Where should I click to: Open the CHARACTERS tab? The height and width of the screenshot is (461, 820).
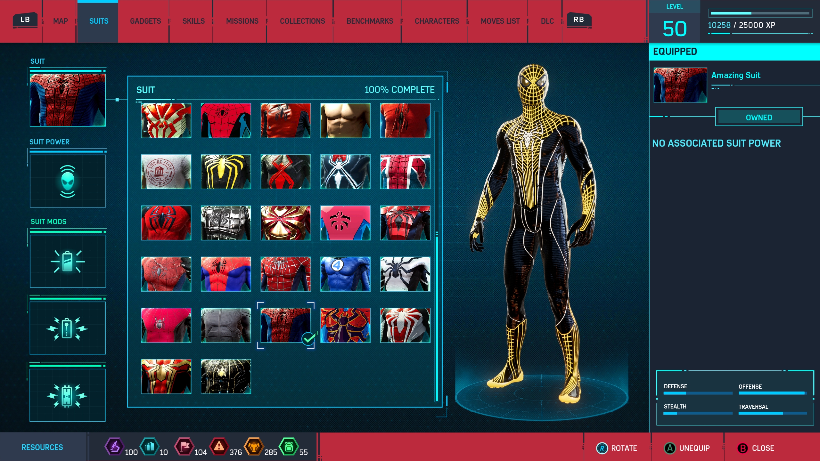pos(437,21)
